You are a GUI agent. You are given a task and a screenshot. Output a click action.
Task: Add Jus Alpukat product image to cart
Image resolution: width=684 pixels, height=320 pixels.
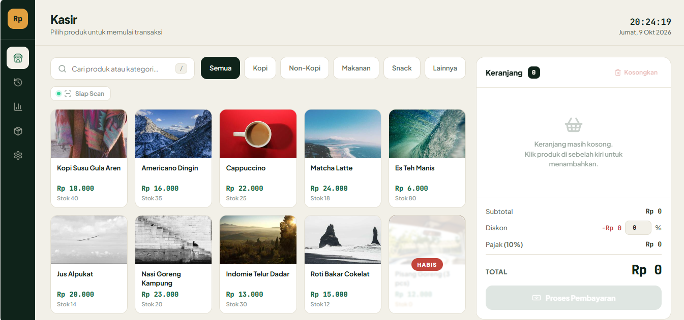coord(89,240)
